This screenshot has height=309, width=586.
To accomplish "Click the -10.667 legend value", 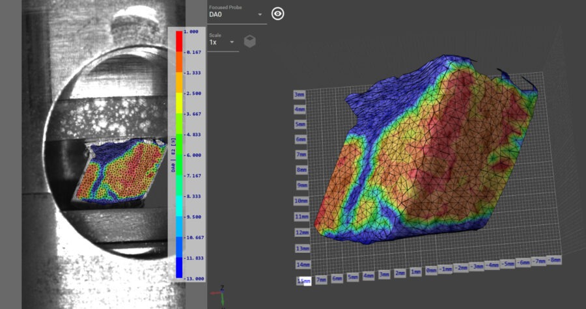I will (x=193, y=237).
